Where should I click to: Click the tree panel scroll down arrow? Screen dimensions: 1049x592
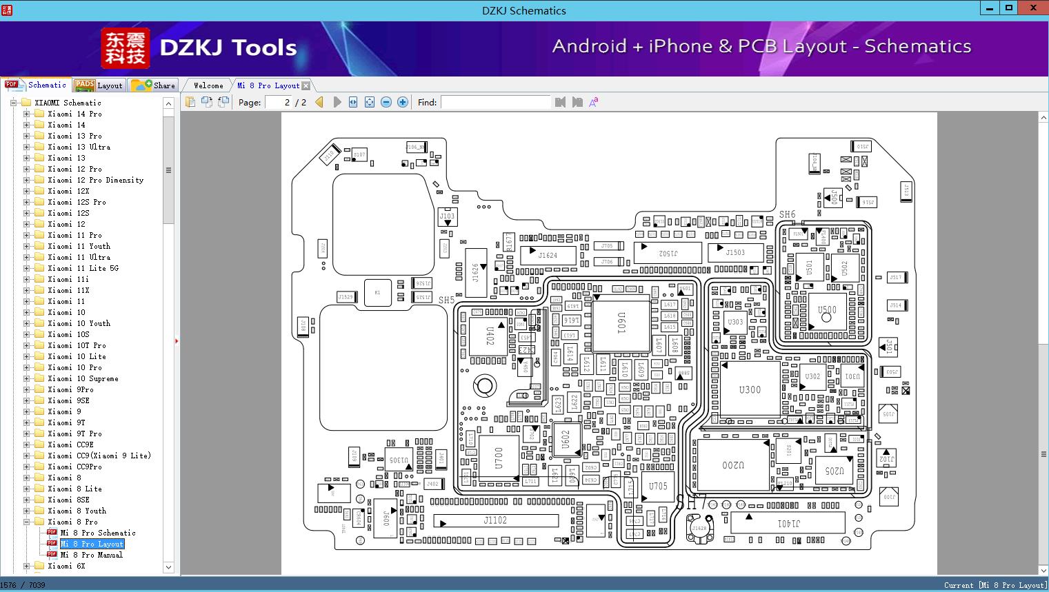coord(168,567)
